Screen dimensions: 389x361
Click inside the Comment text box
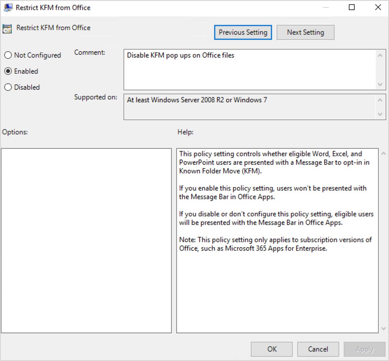click(x=249, y=70)
